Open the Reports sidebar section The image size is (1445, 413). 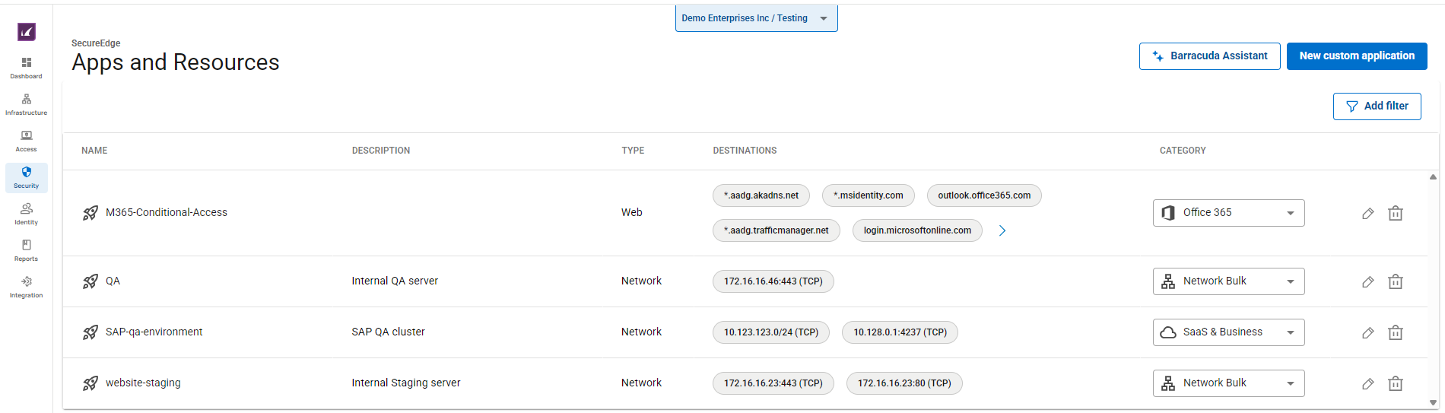click(27, 250)
